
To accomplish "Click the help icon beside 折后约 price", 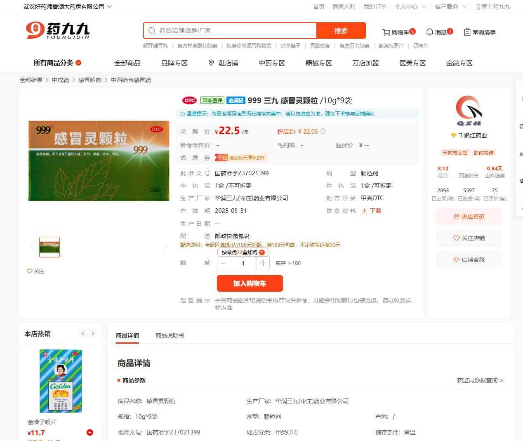I will point(323,132).
